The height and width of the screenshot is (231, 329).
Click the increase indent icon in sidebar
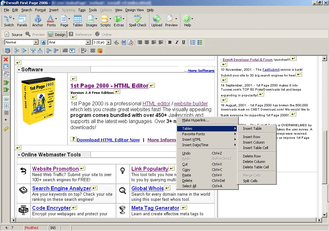[6, 90]
